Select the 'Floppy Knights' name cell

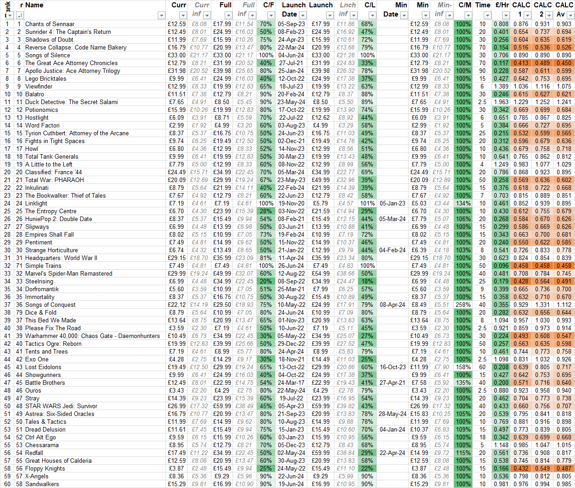95,468
